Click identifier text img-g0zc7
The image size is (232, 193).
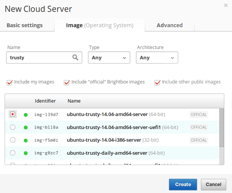click(46, 153)
